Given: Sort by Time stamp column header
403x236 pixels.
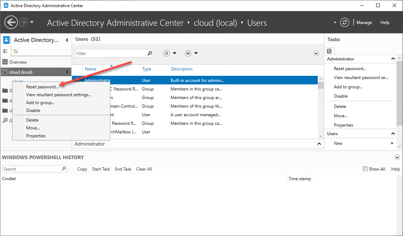Looking at the screenshot, I should tap(299, 179).
